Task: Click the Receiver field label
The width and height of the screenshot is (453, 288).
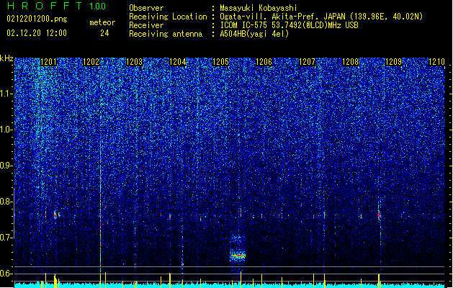Action: (x=146, y=25)
